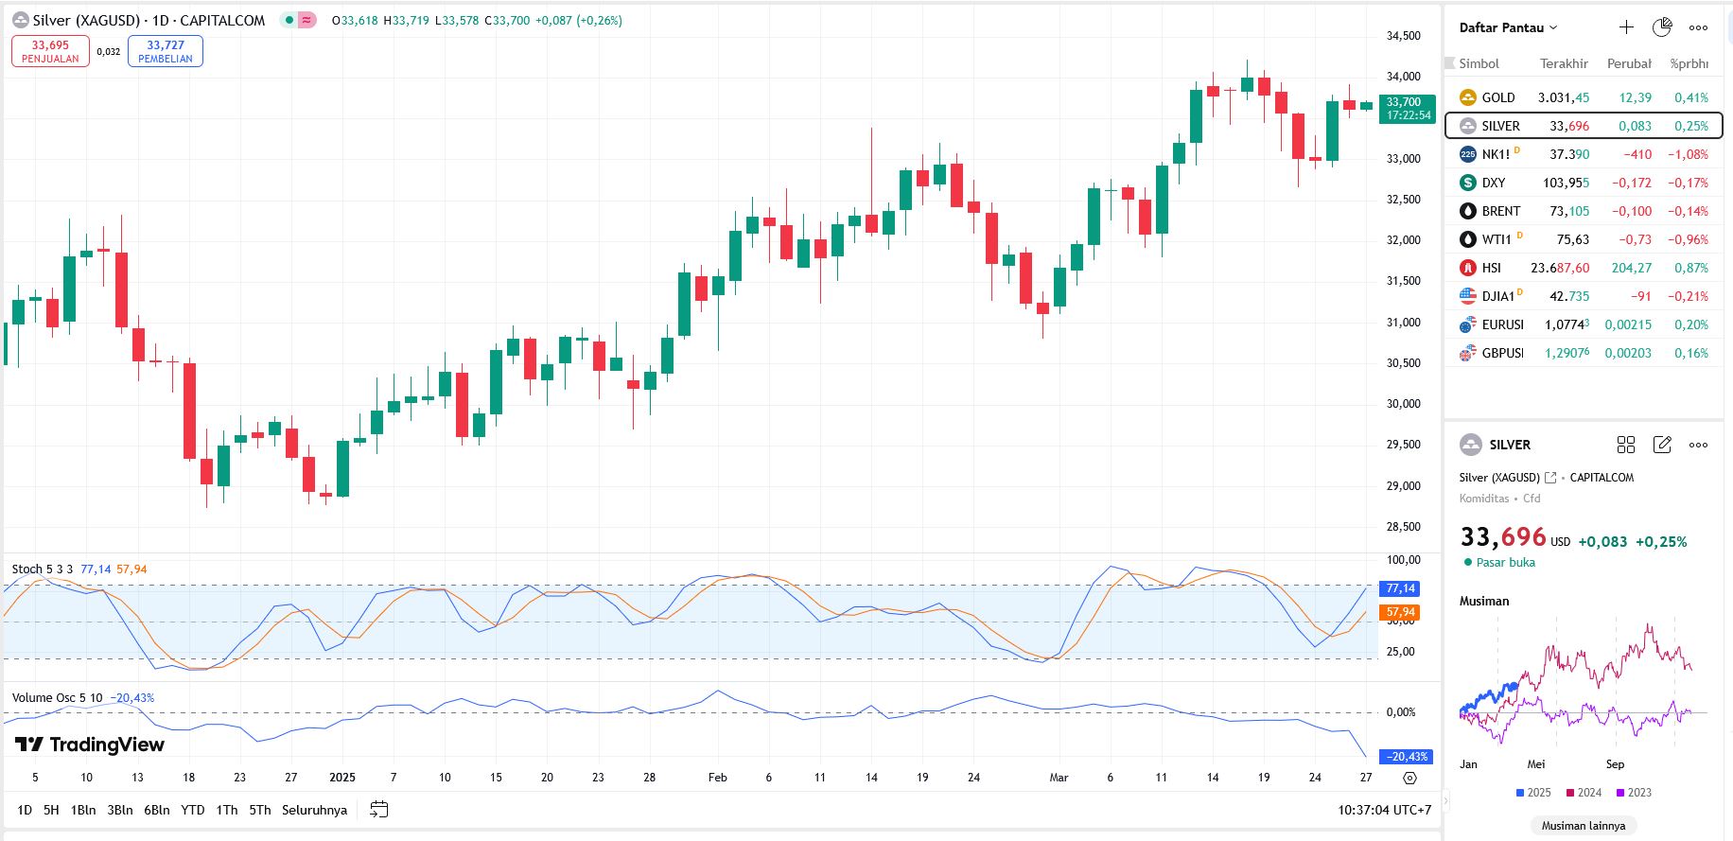Open the watchlist pie chart icon
Screen dimensions: 1733x841
1662,27
